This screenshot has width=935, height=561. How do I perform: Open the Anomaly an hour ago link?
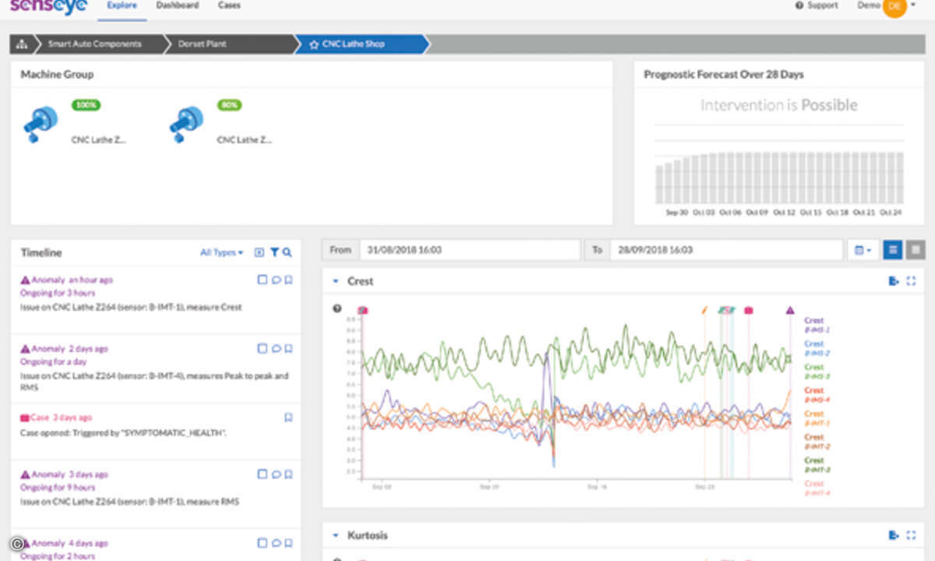[67, 280]
